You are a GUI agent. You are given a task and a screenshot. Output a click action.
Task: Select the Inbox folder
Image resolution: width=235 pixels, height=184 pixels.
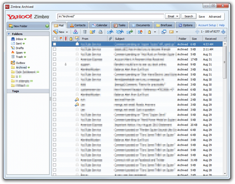click(20, 39)
